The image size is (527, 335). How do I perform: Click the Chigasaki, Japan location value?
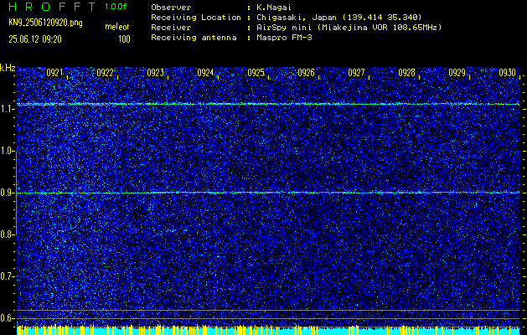click(x=338, y=18)
